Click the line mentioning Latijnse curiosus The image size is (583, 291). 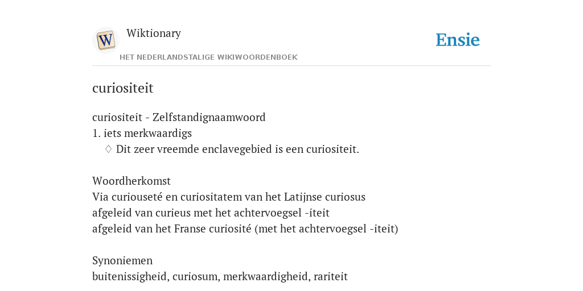coord(229,197)
